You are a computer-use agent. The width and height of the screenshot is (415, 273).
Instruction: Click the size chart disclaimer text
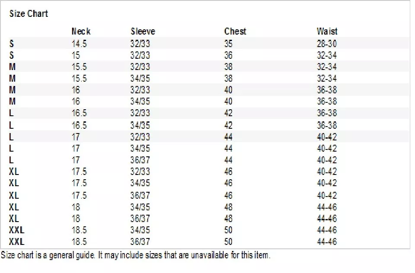136,255
